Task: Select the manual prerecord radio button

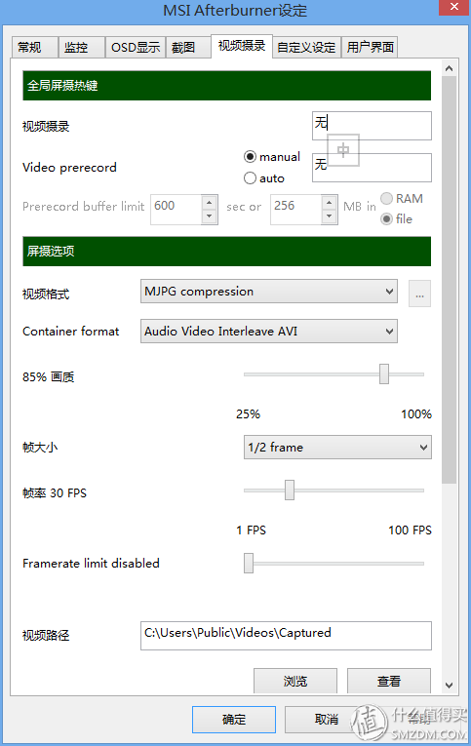Action: (x=250, y=157)
